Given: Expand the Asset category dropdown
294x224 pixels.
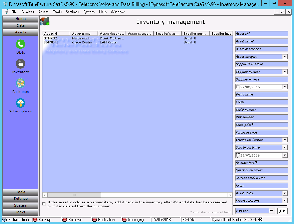Looking at the screenshot, I should pos(285,57).
